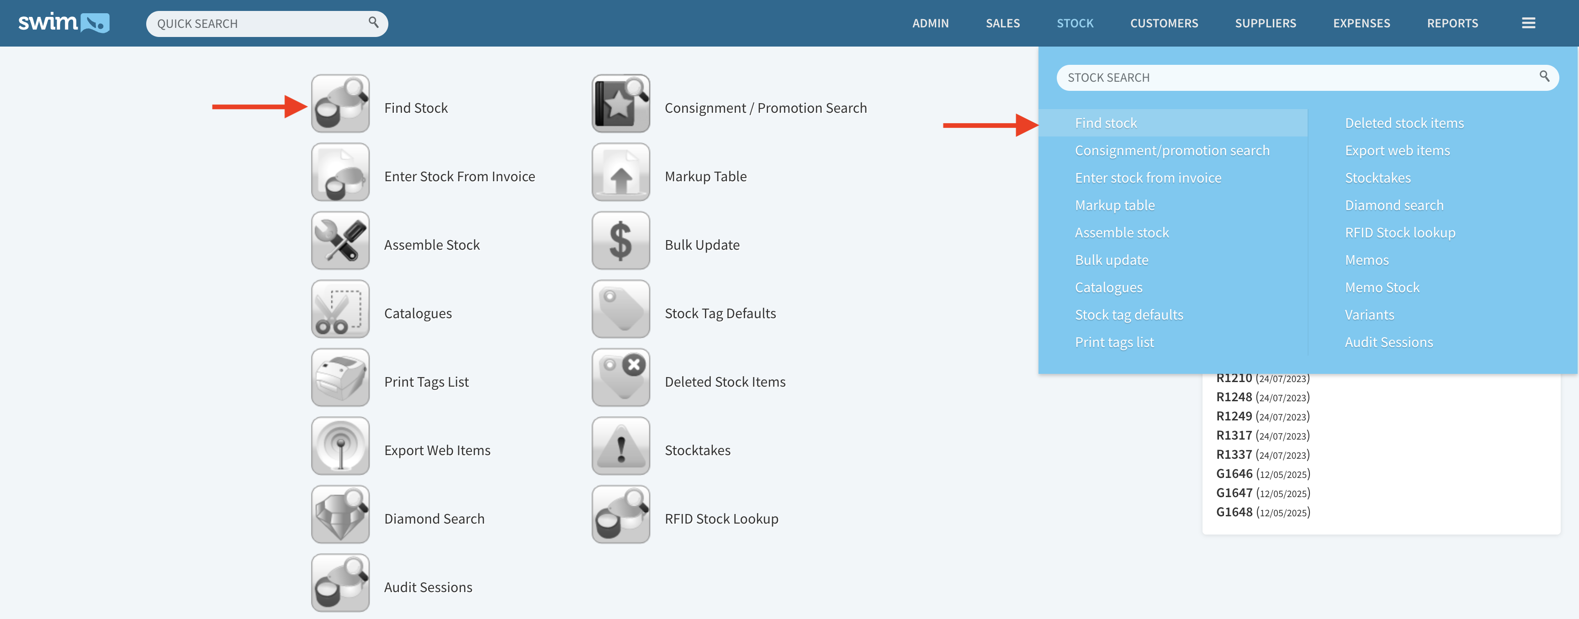Select Markup table in dropdown
The height and width of the screenshot is (619, 1579).
coord(1114,205)
